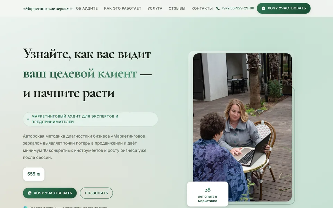Click WhatsApp icon in the hero button
The image size is (333, 208).
pyautogui.click(x=30, y=193)
